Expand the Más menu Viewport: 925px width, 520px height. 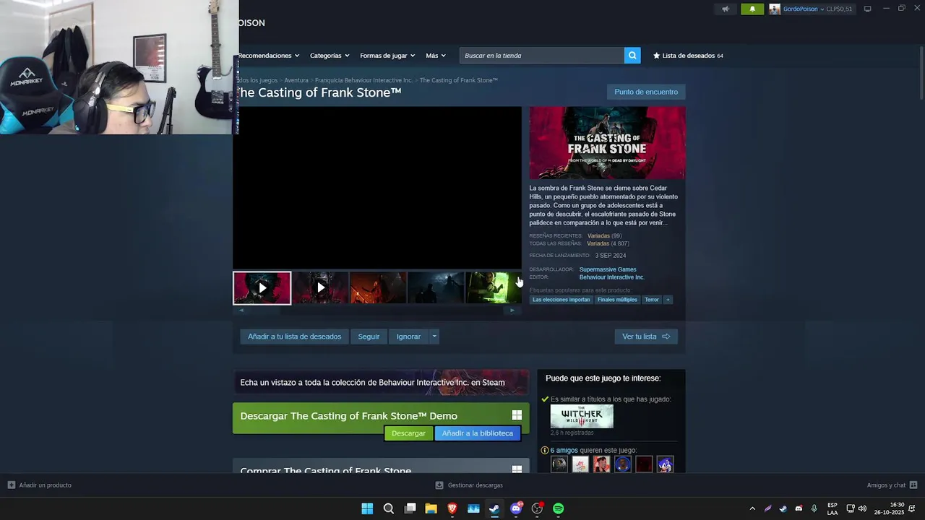point(436,56)
